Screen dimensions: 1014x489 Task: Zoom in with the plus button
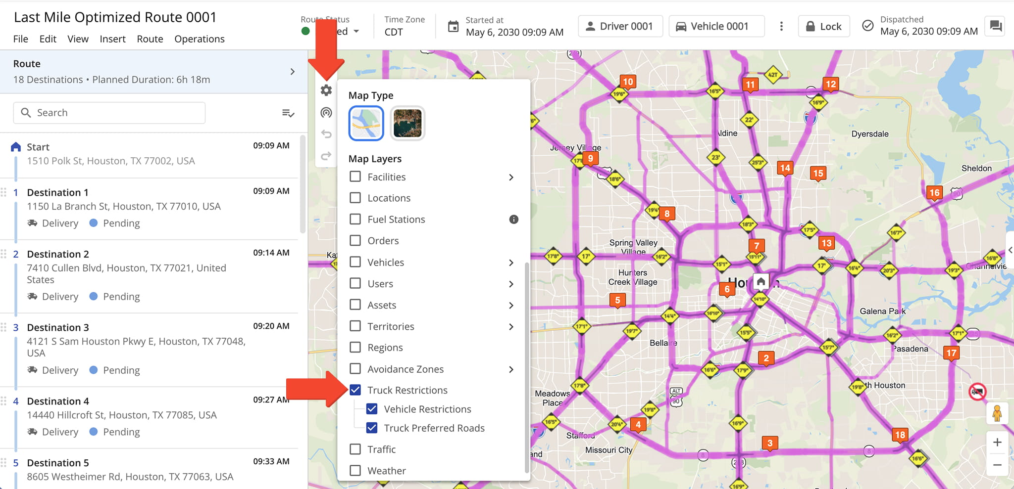coord(997,443)
